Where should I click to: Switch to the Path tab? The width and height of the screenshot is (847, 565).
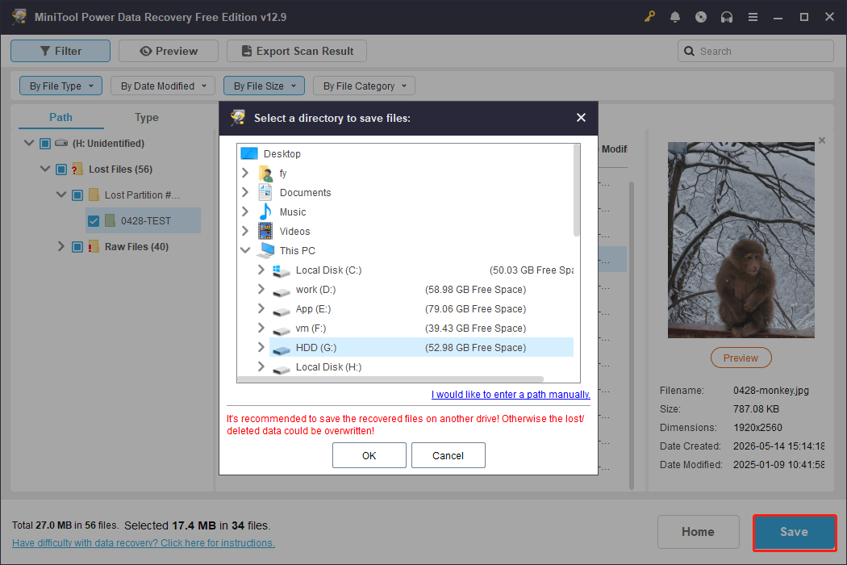click(61, 117)
